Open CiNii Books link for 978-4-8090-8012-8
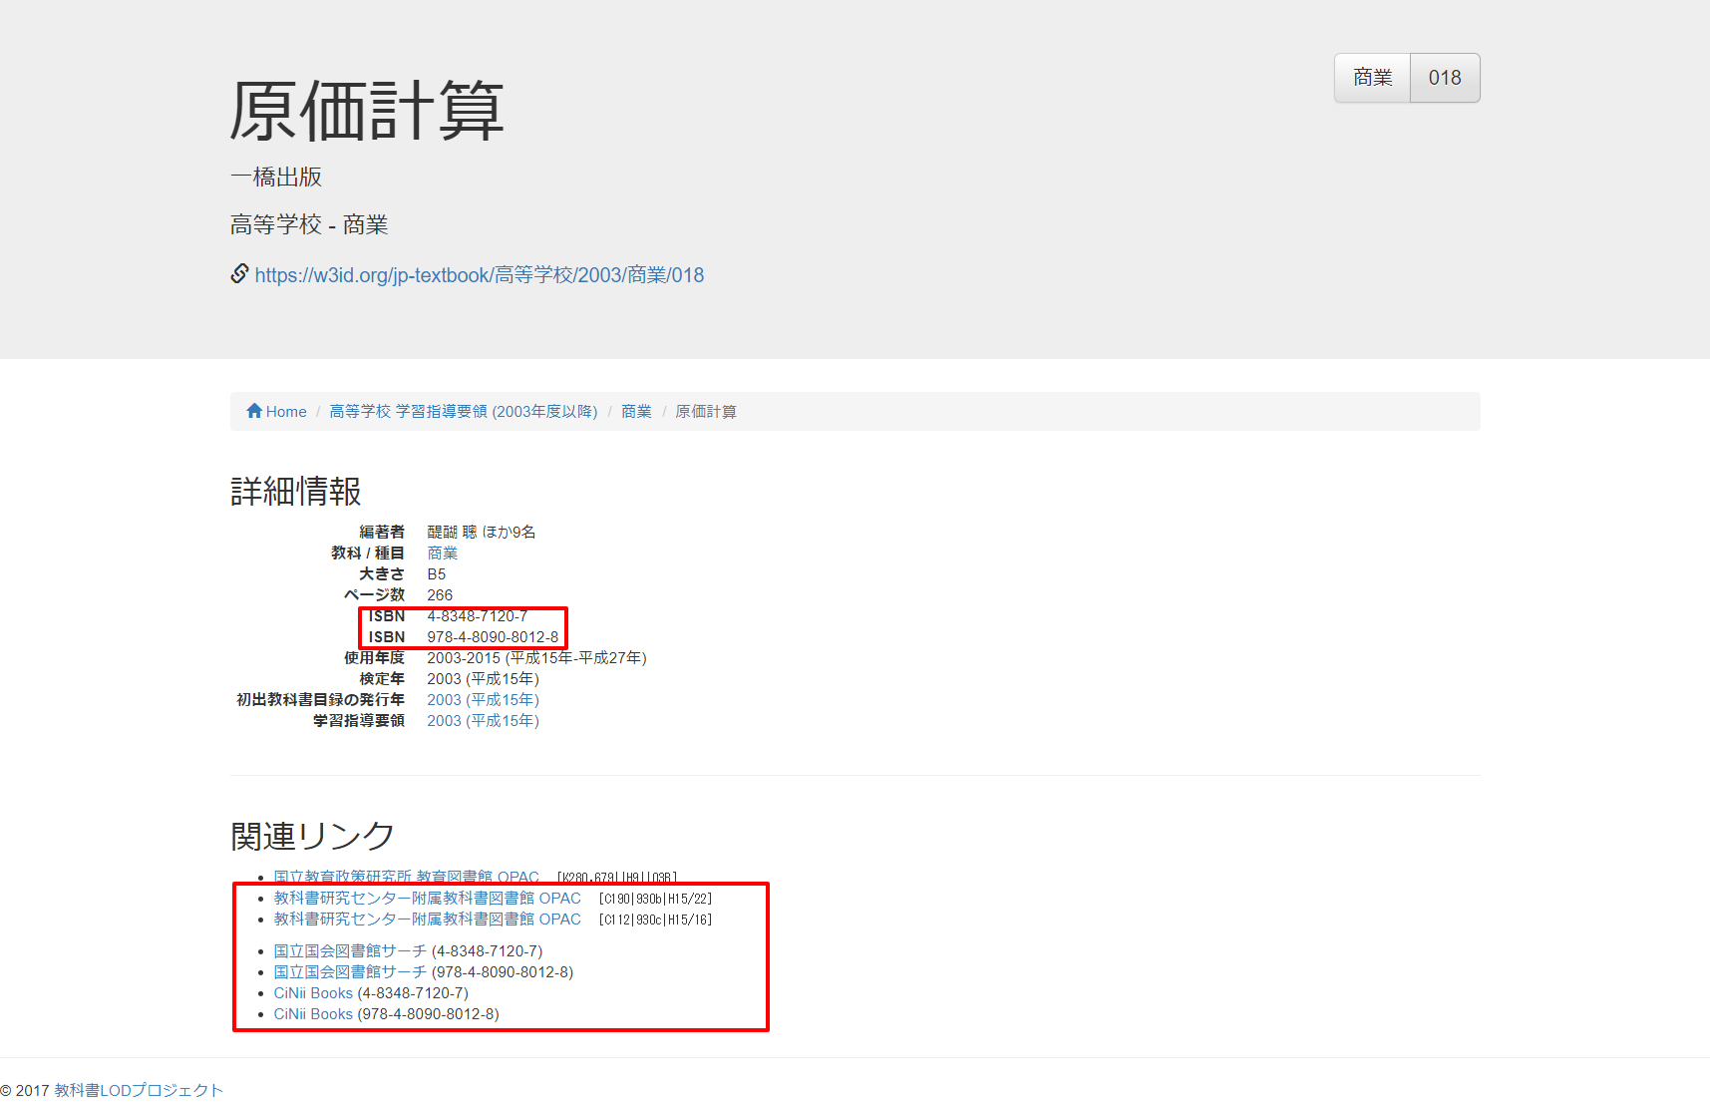 coord(312,1013)
